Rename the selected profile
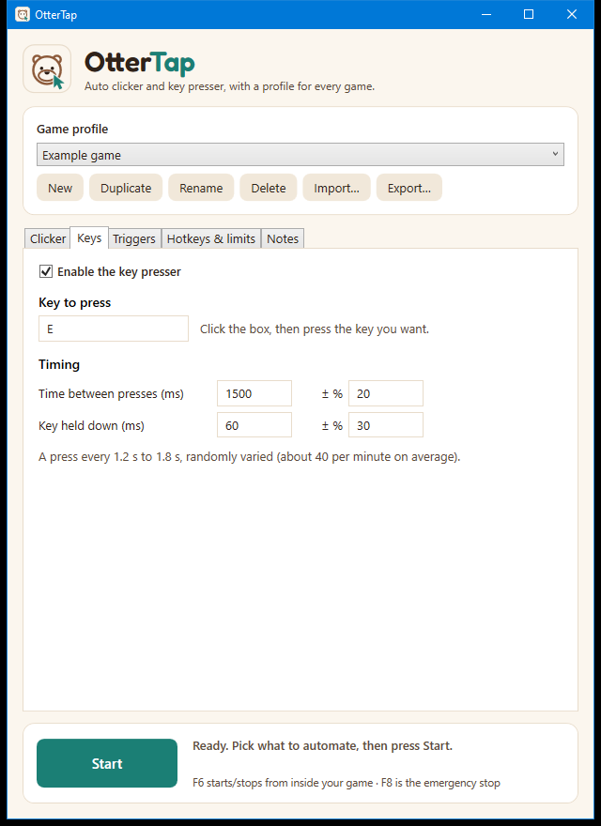This screenshot has height=826, width=601. (201, 188)
